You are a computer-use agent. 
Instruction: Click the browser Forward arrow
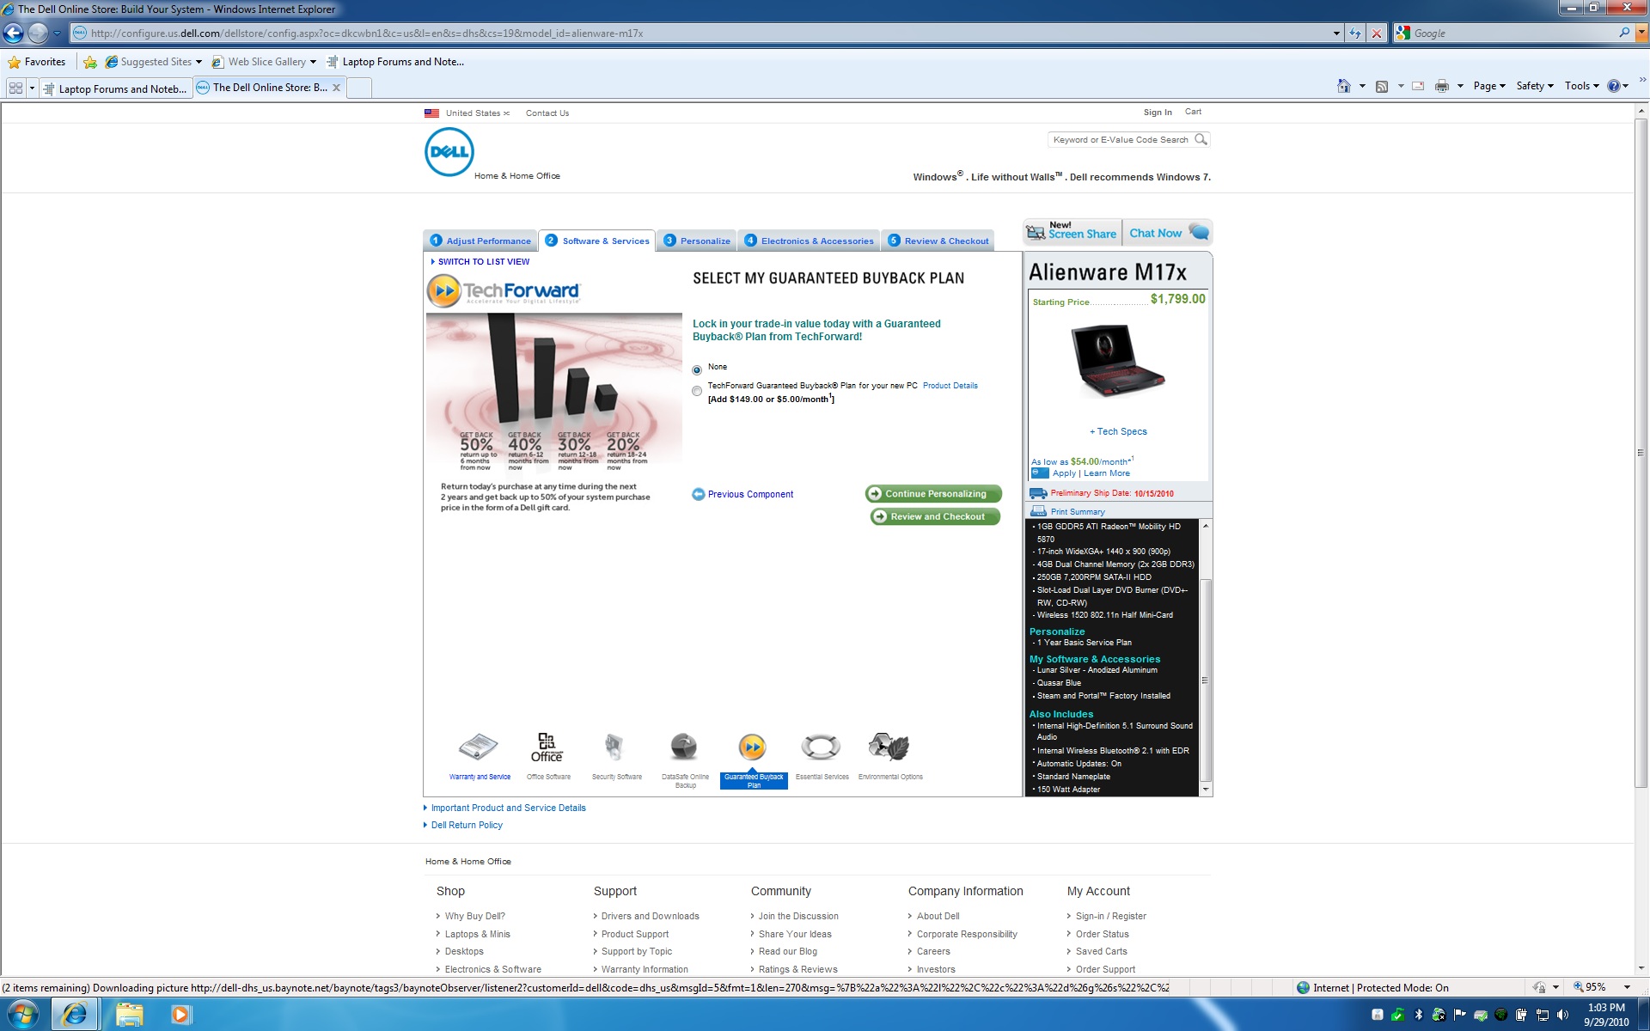[x=38, y=34]
